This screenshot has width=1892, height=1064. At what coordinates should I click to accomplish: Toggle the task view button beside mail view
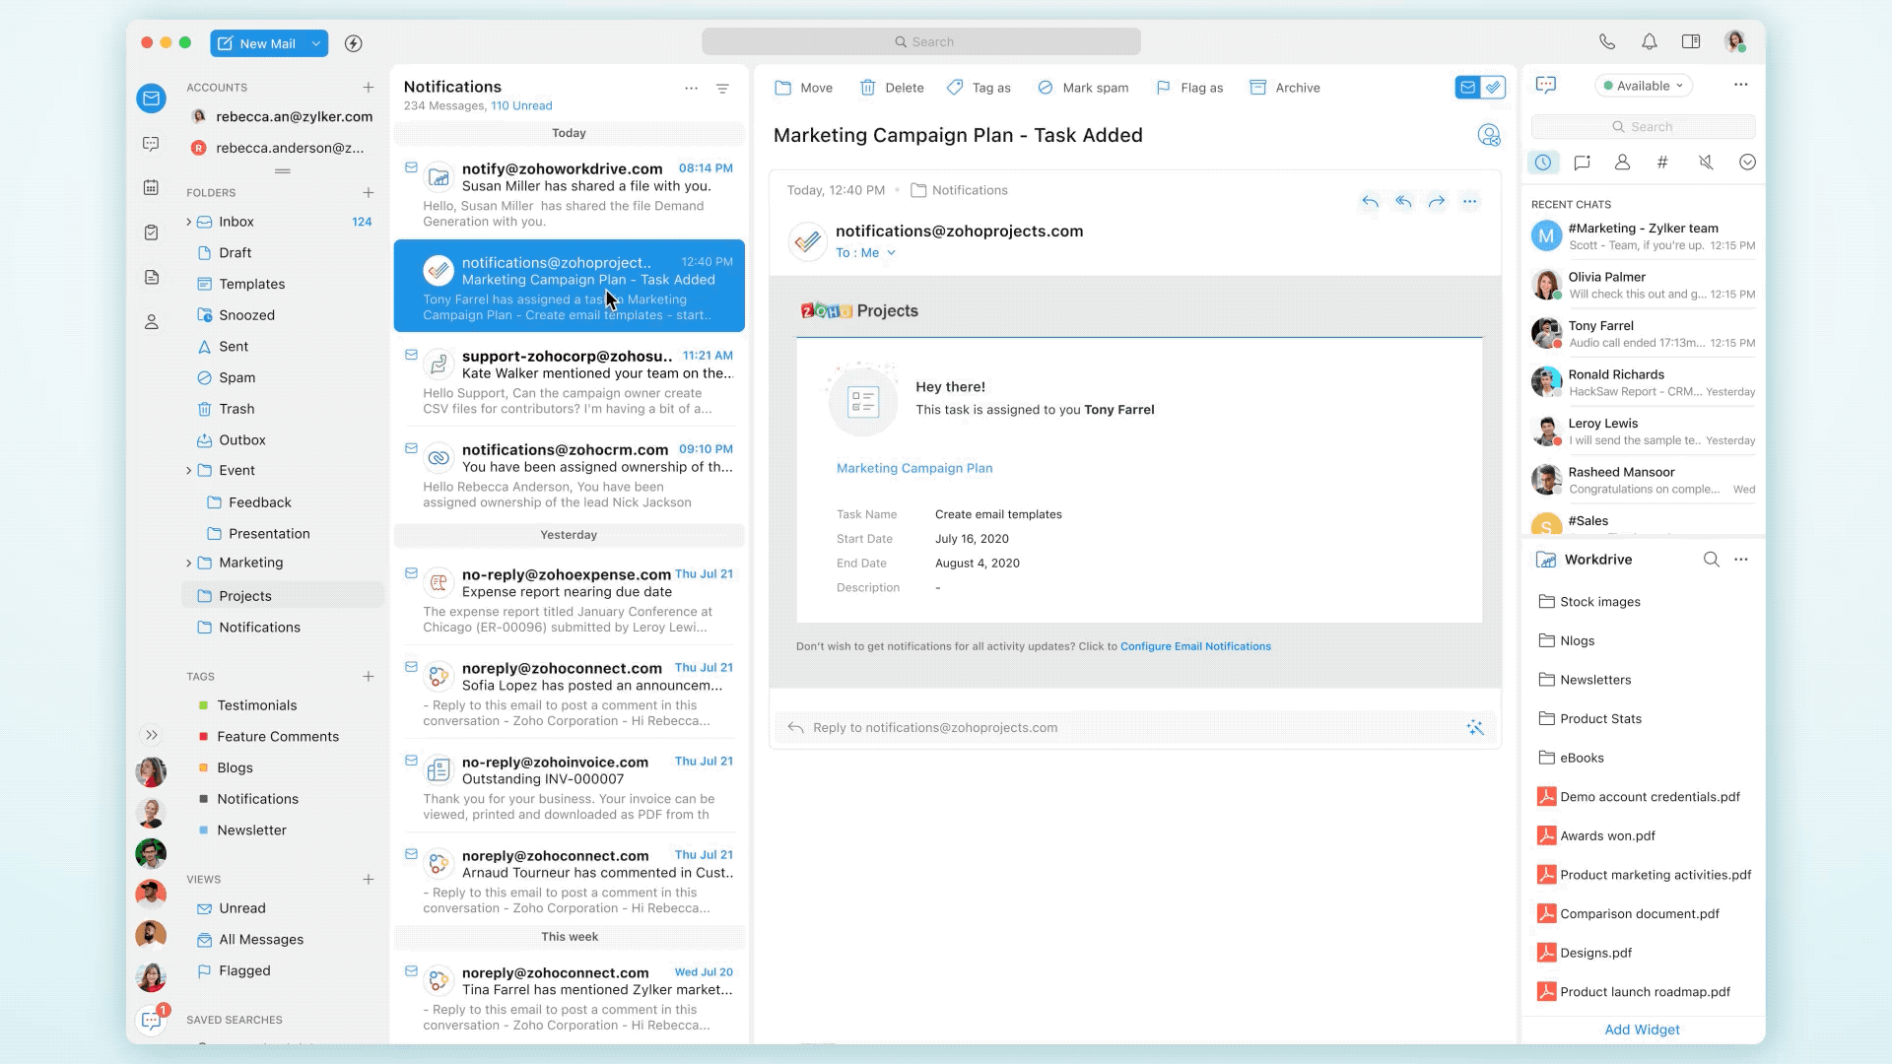pos(1494,88)
